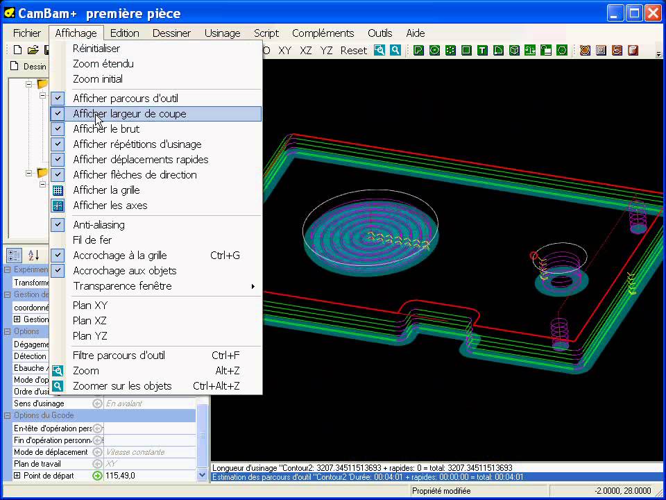Open the Dessiner menu
The width and height of the screenshot is (666, 500).
coord(171,33)
